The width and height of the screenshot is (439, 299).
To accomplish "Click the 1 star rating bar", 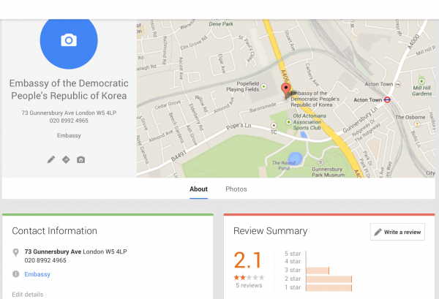I will [329, 287].
